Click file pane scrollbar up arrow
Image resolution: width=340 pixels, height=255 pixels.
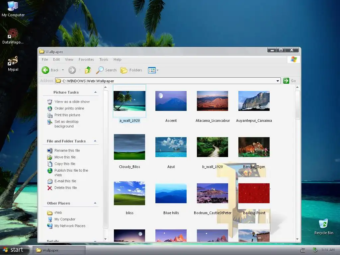click(x=297, y=87)
